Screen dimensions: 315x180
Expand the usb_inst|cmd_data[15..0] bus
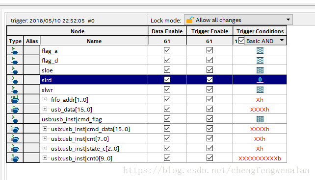(x=45, y=129)
